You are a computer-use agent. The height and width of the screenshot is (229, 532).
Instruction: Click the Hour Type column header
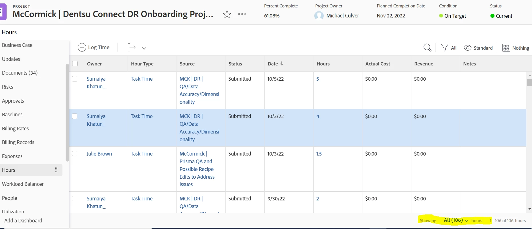[142, 64]
